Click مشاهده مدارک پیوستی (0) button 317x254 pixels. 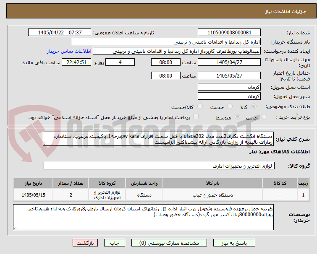pyautogui.click(x=169, y=243)
